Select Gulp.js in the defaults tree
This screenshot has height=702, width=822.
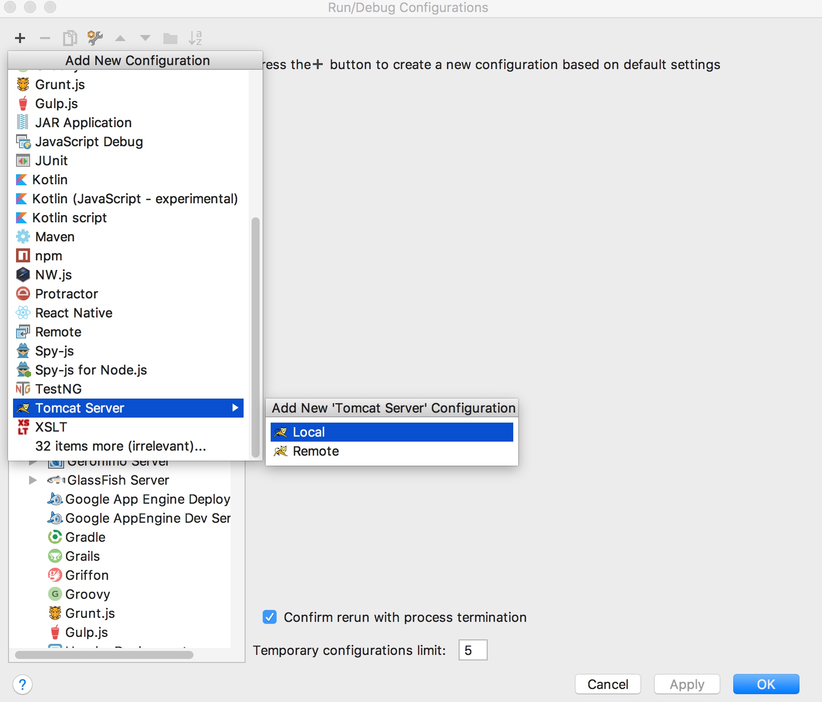tap(78, 632)
